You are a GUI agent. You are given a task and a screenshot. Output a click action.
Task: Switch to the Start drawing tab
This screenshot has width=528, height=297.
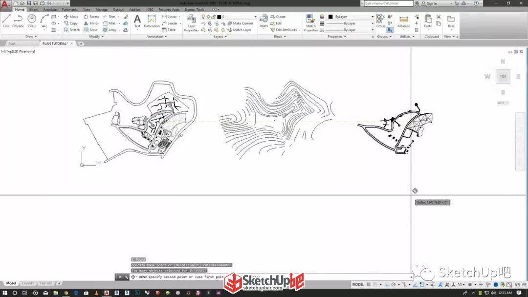[x=12, y=43]
